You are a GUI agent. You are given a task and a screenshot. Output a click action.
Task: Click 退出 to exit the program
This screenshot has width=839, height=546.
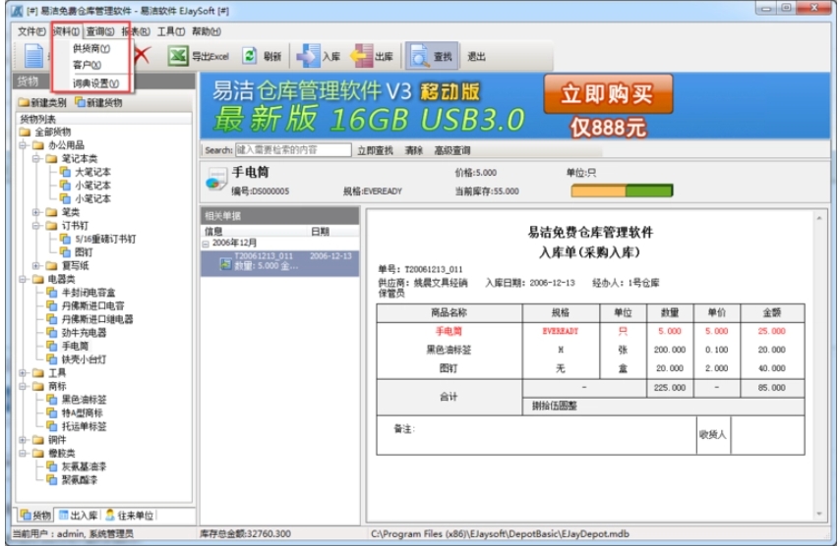tap(476, 56)
